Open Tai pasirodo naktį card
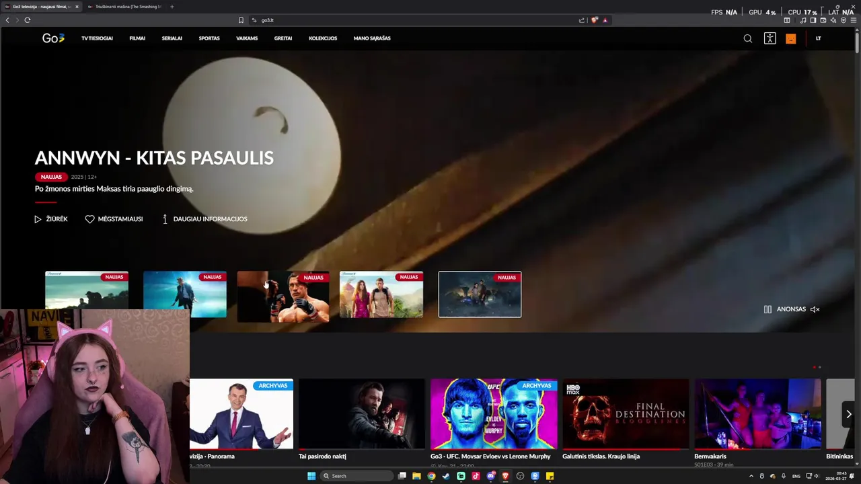 point(361,414)
